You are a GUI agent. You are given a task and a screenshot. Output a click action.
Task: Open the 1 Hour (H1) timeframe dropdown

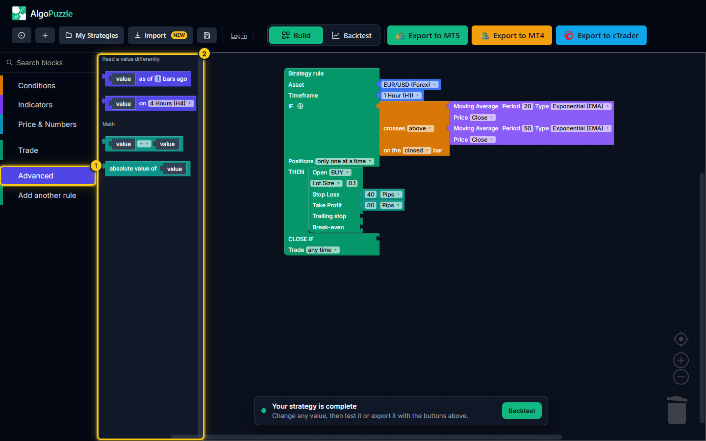coord(402,96)
